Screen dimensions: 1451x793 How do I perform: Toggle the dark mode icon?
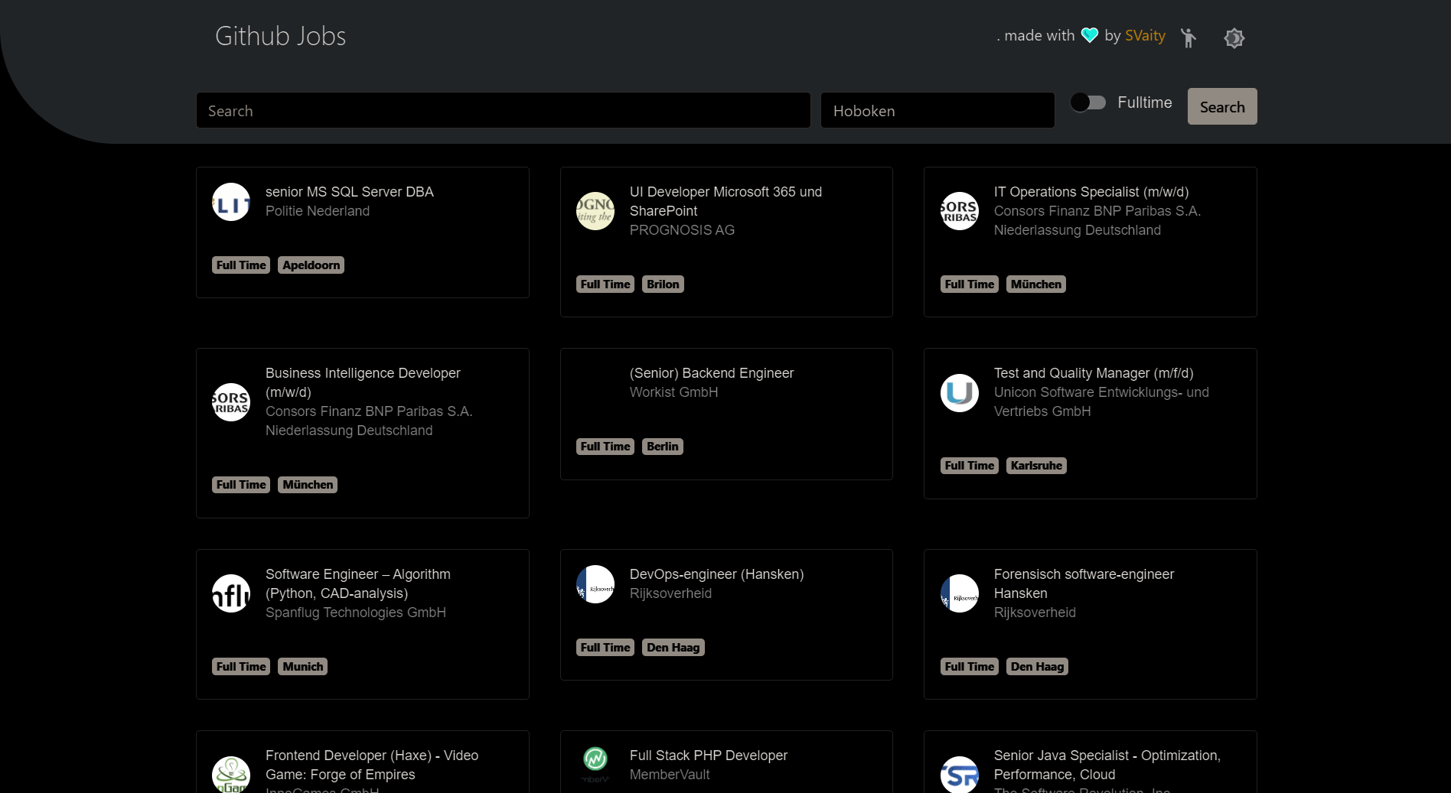(1234, 37)
